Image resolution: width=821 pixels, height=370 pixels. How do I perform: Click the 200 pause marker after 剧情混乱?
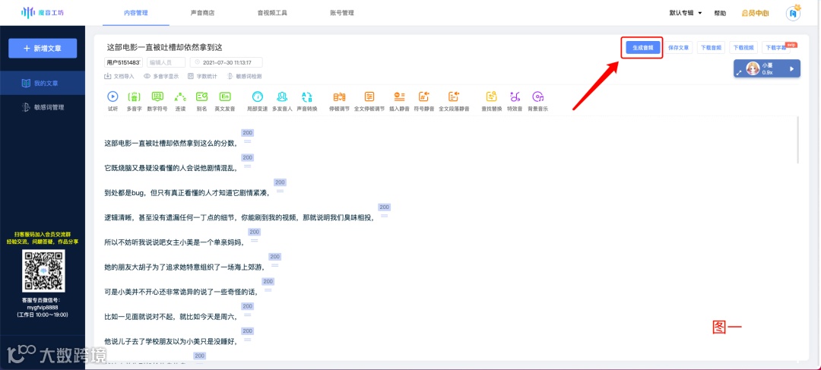(x=248, y=157)
